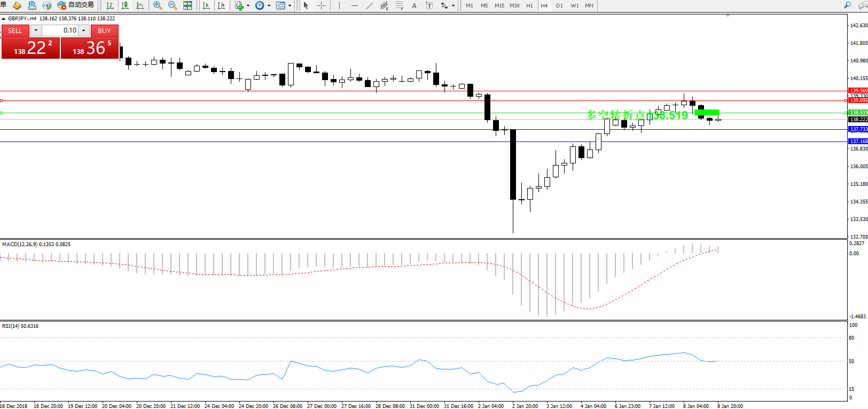Select the horizontal line drawing tool
The image size is (868, 409).
pyautogui.click(x=355, y=5)
